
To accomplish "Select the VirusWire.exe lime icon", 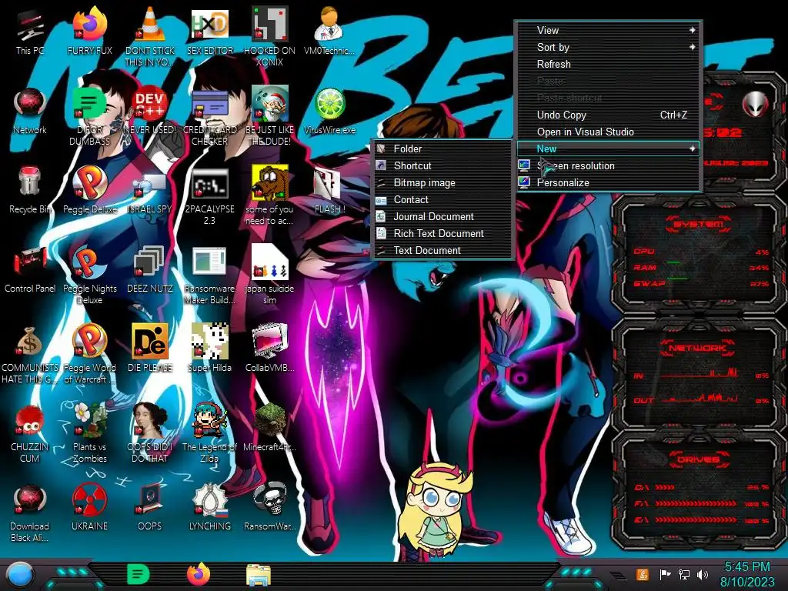I will (329, 112).
